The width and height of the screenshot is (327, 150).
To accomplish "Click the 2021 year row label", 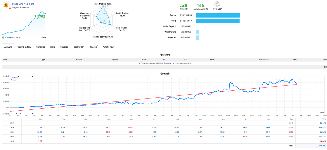I will coord(12,132).
